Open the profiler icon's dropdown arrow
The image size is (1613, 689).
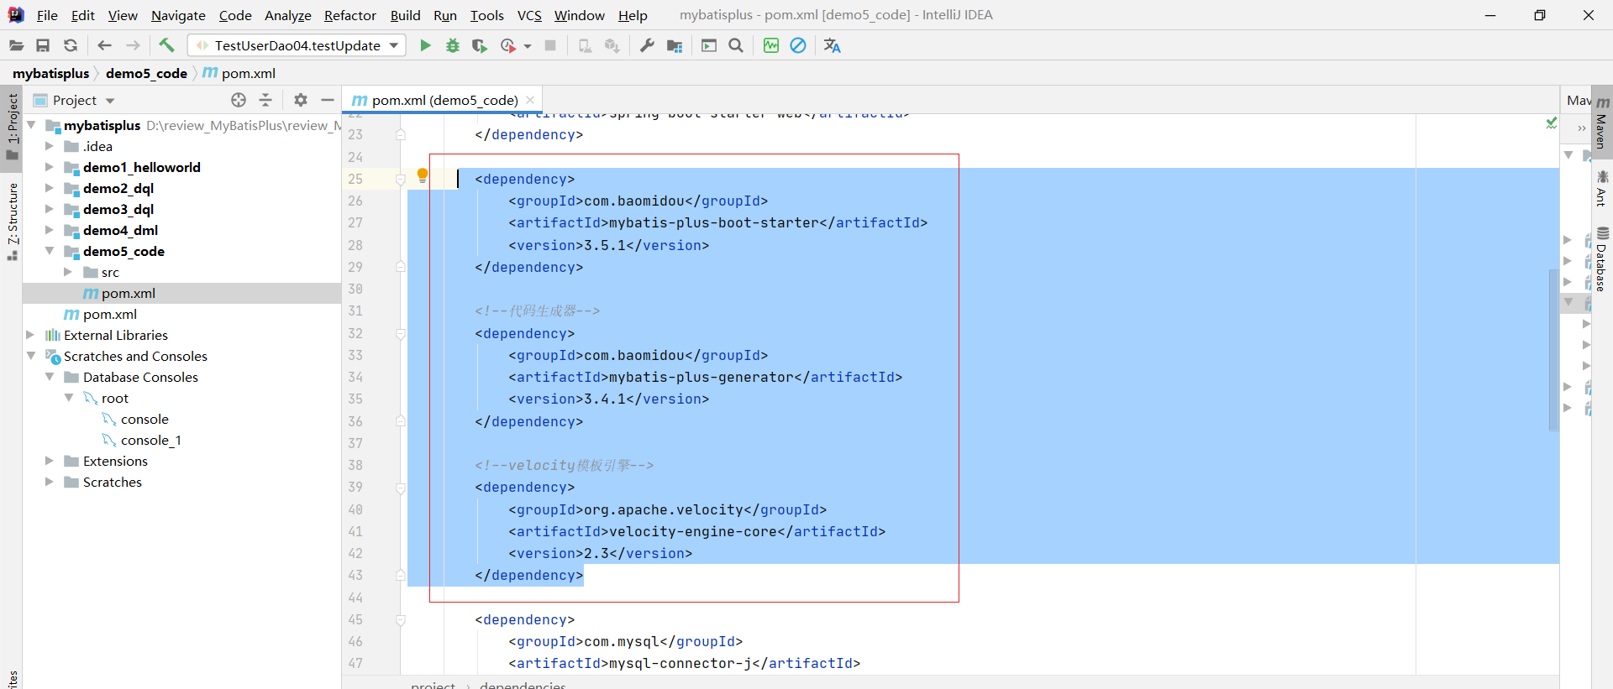click(528, 46)
